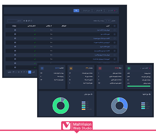
Task: Click the blue legend swatch of file types chart
Action: coord(143,103)
